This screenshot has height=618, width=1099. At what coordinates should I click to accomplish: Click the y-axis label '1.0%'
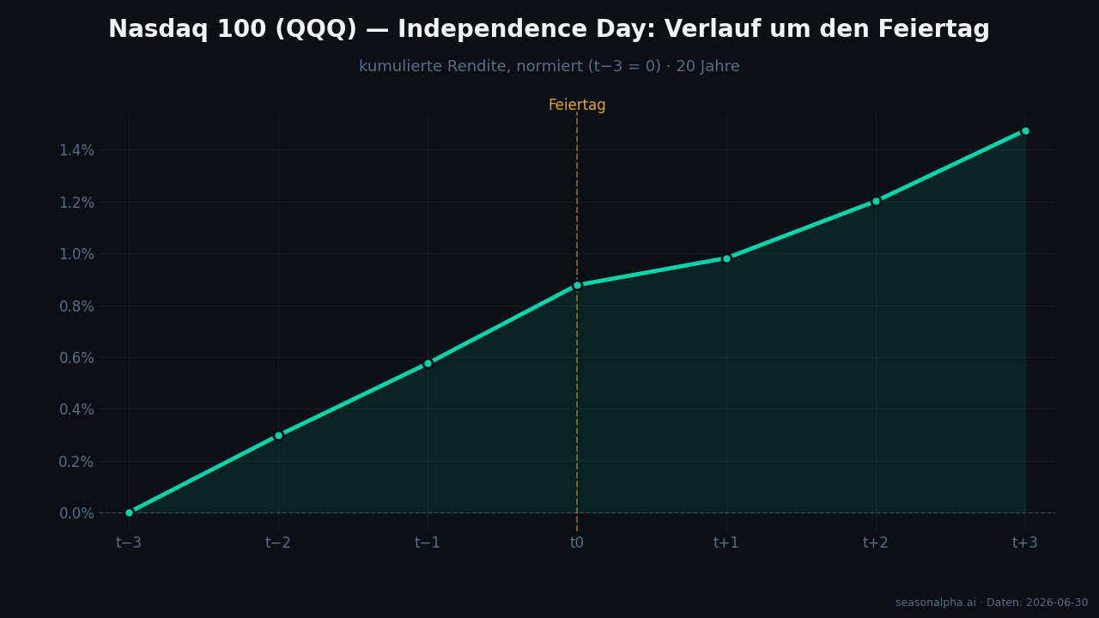[x=76, y=254]
